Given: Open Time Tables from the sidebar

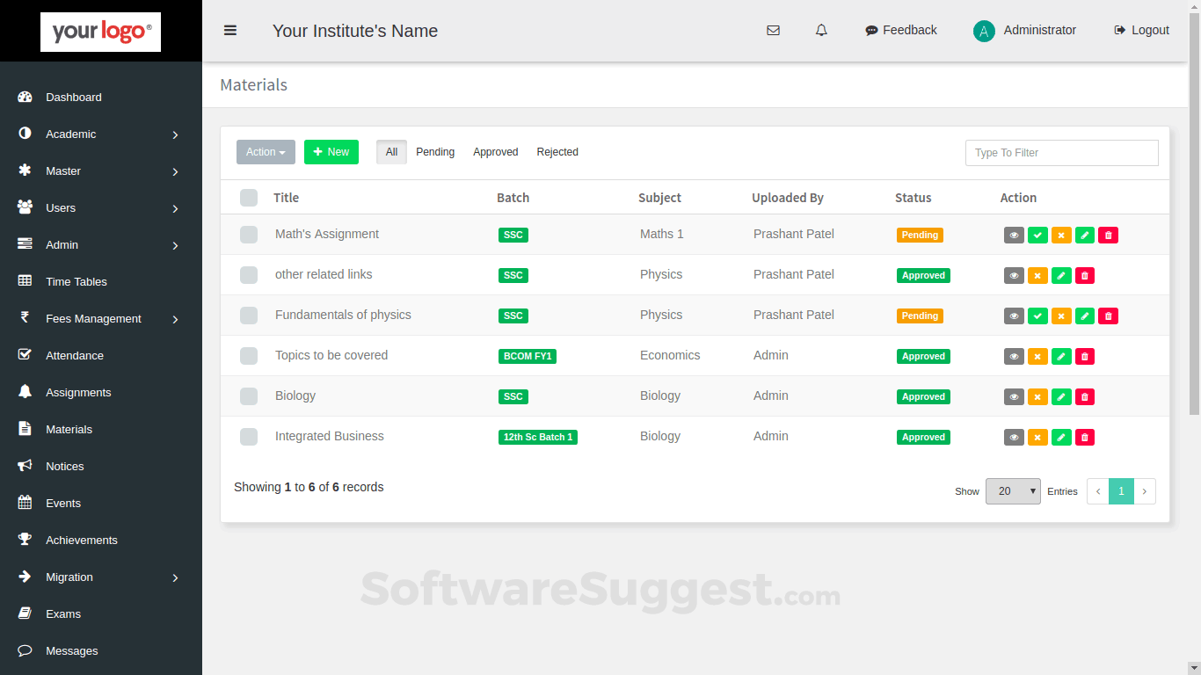Looking at the screenshot, I should (x=76, y=282).
